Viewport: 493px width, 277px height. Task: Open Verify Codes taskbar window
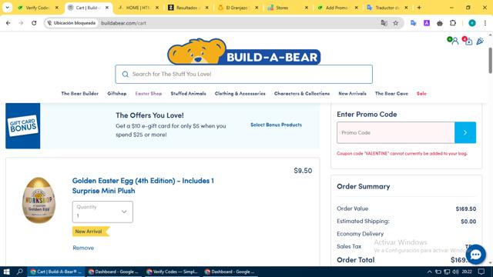coord(173,272)
